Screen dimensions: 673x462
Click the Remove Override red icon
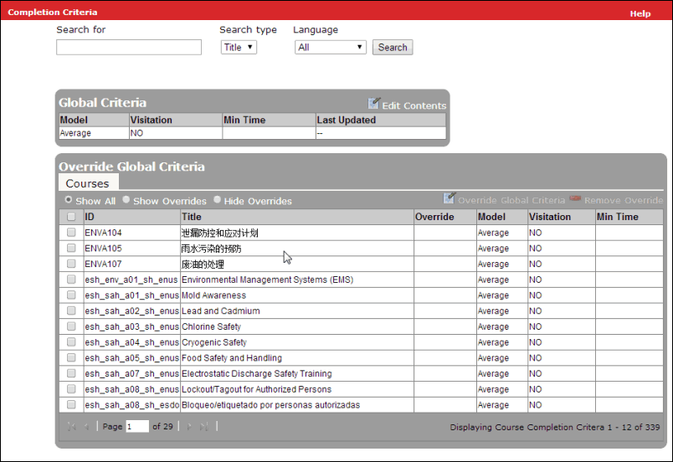click(575, 199)
